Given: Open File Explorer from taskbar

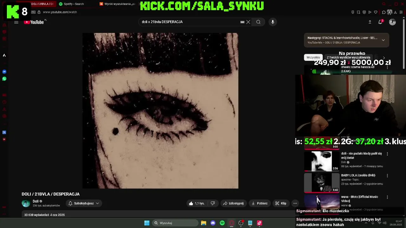Looking at the screenshot, I should click(204, 223).
